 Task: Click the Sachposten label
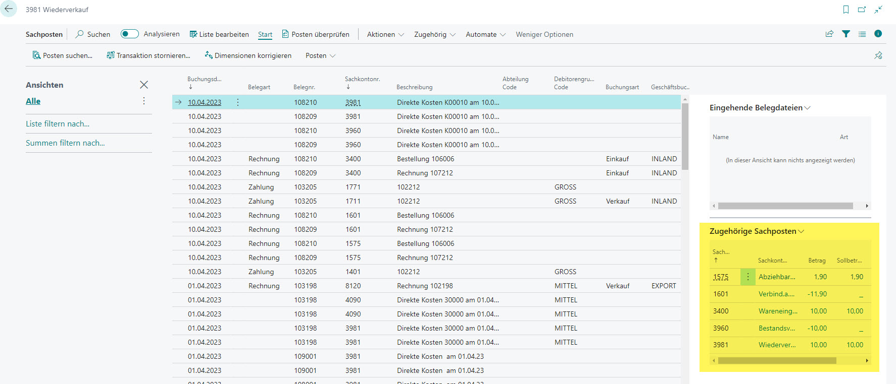point(44,34)
